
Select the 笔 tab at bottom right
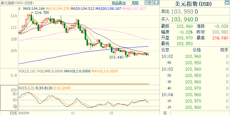click(x=165, y=113)
